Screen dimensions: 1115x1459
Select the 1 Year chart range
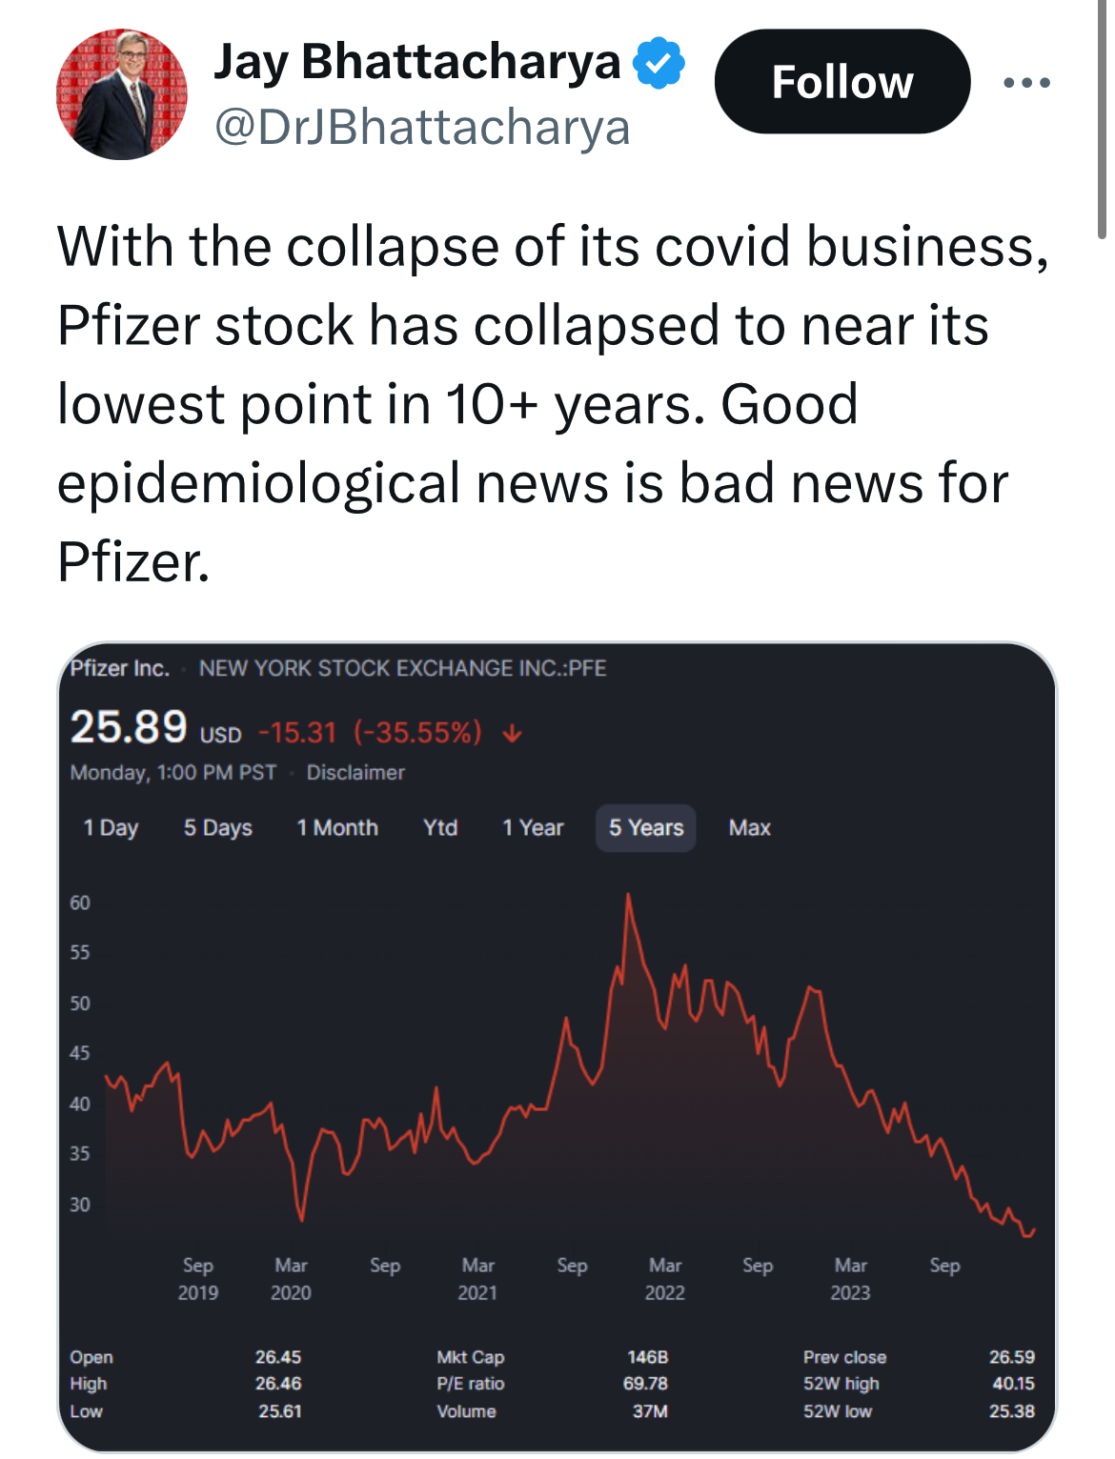click(x=534, y=828)
